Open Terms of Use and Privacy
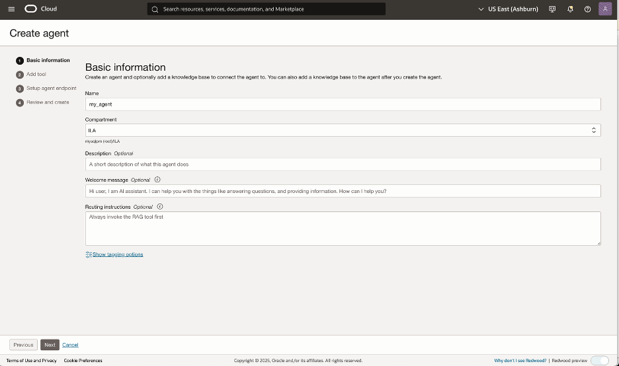The height and width of the screenshot is (366, 619). 31,361
